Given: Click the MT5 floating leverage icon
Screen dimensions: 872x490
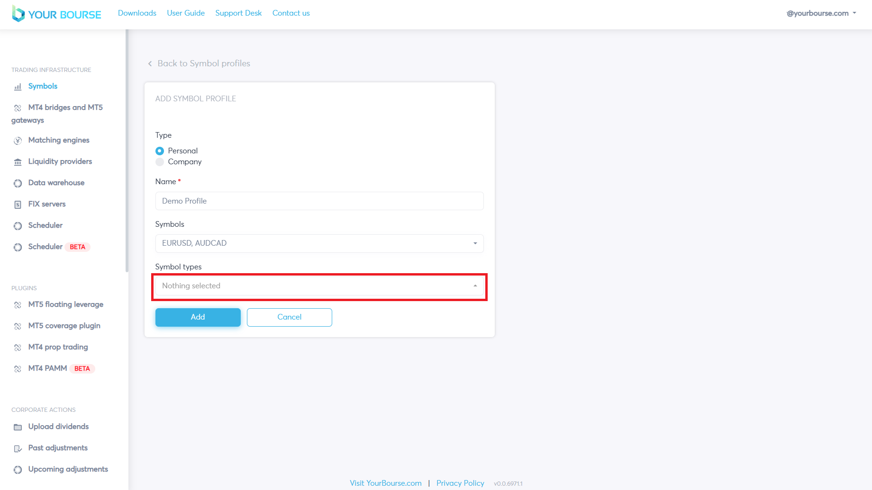Looking at the screenshot, I should click(18, 305).
